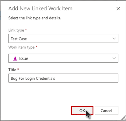Image resolution: width=126 pixels, height=121 pixels.
Task: Click the 'Select the link type and details' text
Action: coord(34,18)
